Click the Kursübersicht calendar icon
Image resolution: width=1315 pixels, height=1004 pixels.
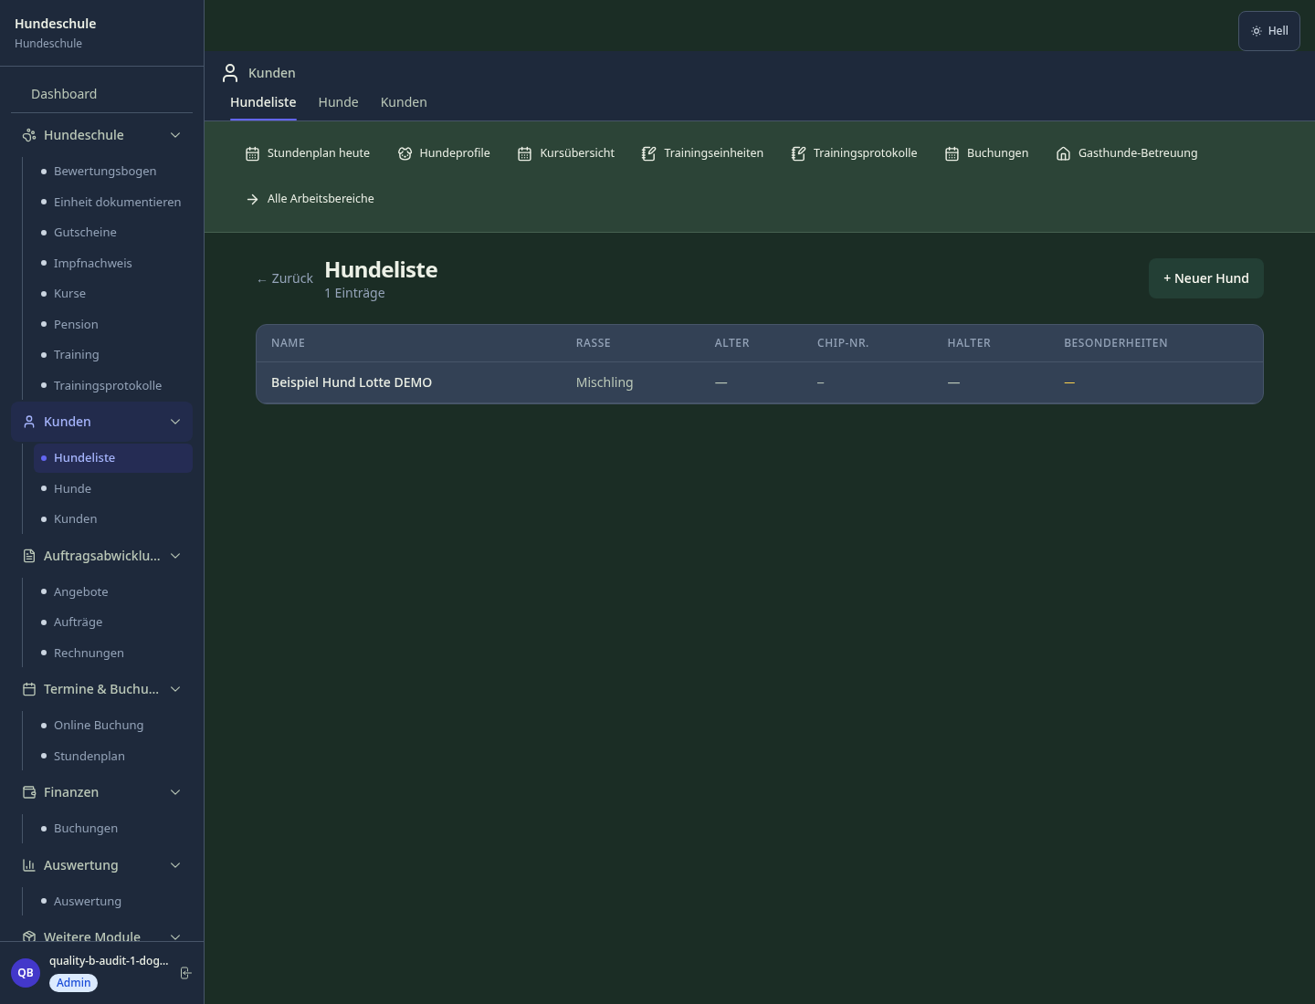[524, 153]
